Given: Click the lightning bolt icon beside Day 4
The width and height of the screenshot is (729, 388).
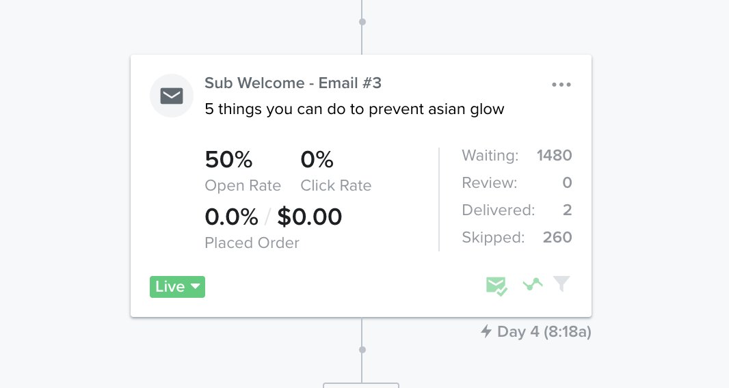Looking at the screenshot, I should pyautogui.click(x=486, y=332).
